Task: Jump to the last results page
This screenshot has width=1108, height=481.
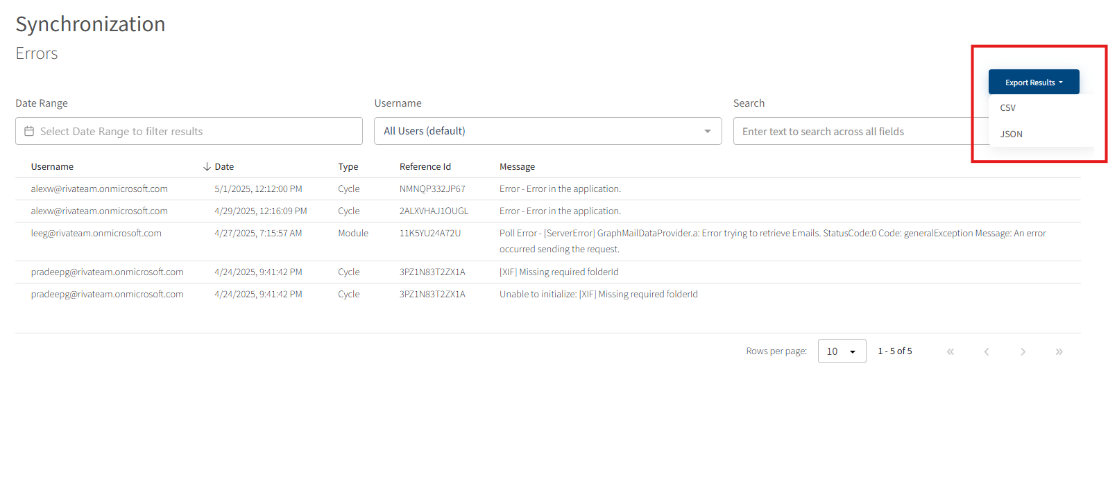Action: click(x=1059, y=351)
